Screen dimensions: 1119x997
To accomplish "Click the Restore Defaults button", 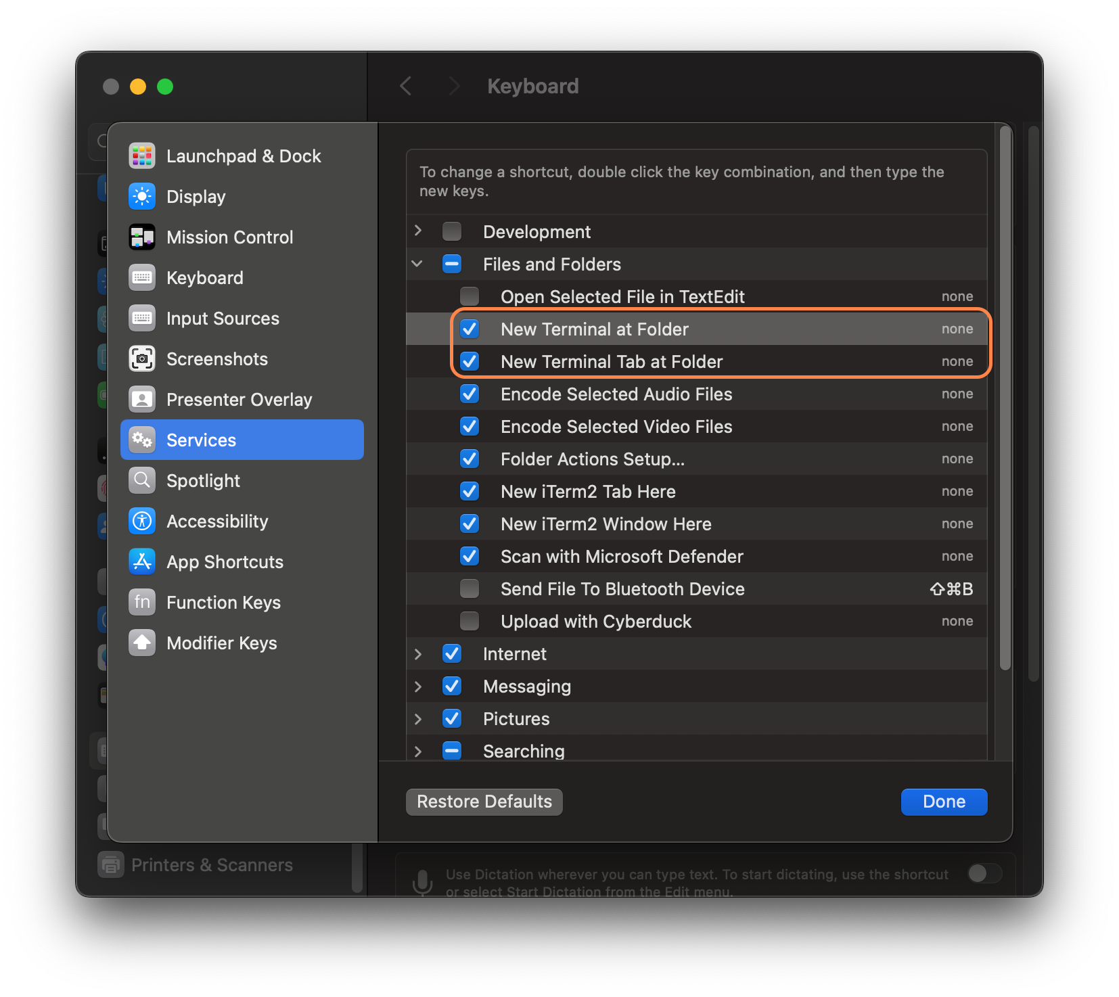I will click(484, 802).
